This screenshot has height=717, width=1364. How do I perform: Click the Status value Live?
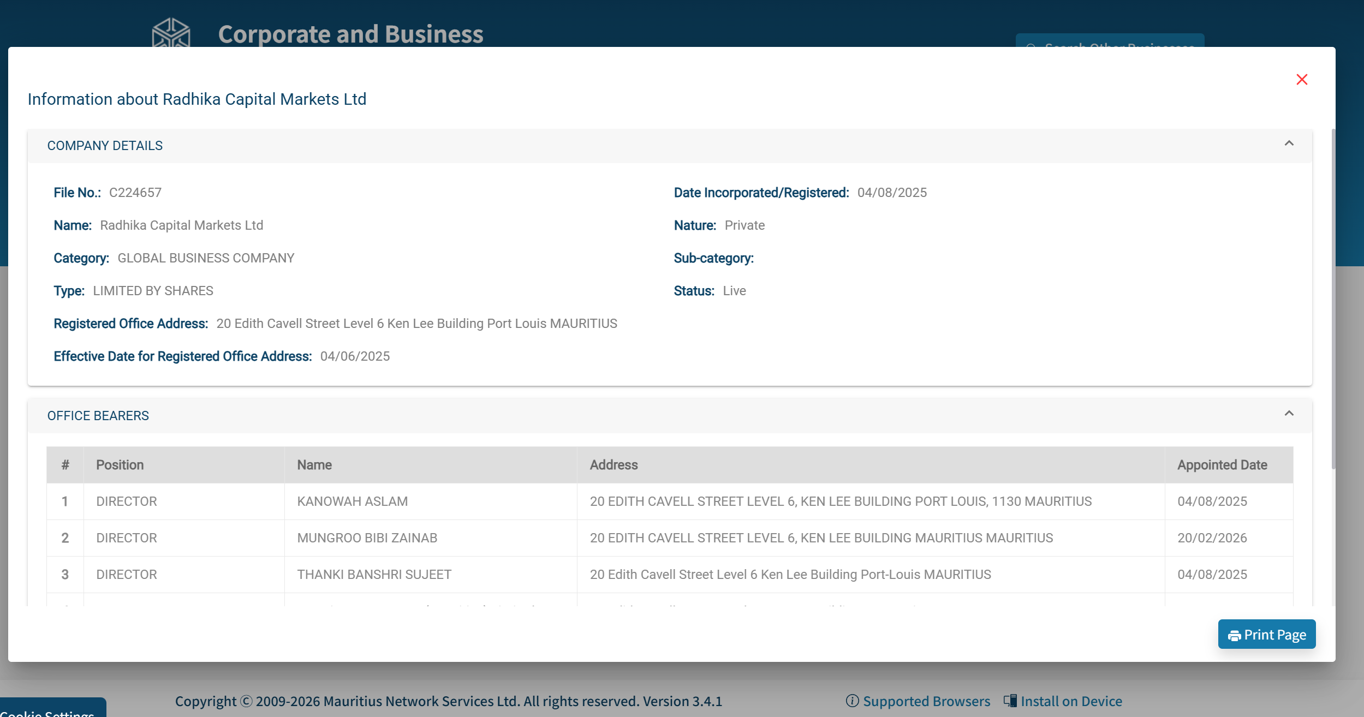coord(734,291)
